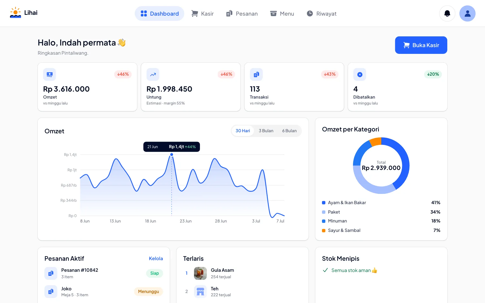
Task: Click the green checkmark in Stok Menipis
Action: (325, 270)
